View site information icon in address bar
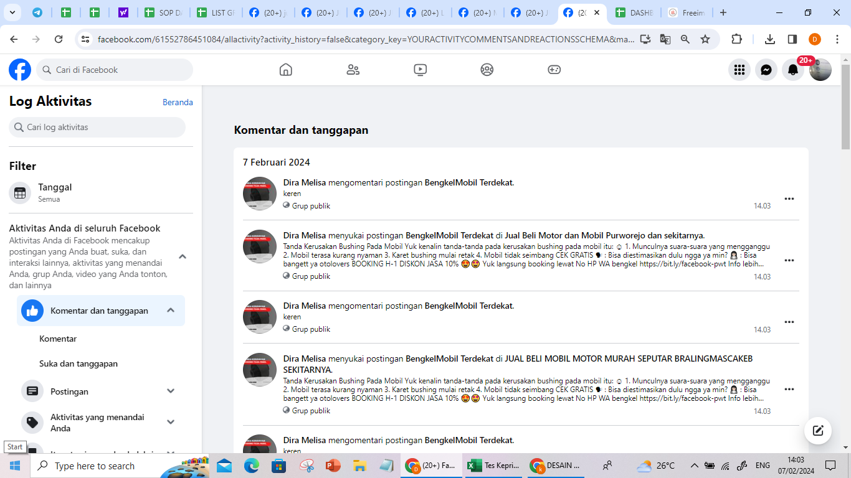Image resolution: width=851 pixels, height=478 pixels. (85, 39)
